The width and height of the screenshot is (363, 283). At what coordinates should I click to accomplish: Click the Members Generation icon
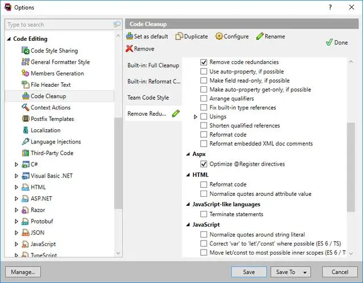tap(26, 73)
